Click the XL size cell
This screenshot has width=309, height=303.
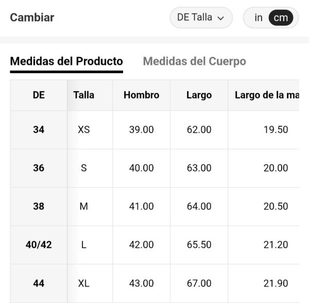click(83, 283)
